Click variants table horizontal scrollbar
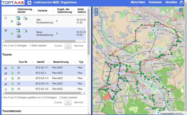 [40, 41]
